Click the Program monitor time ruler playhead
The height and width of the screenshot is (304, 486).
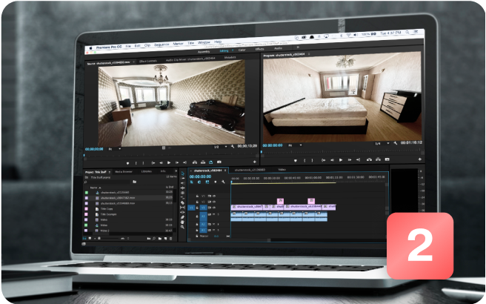coord(262,152)
